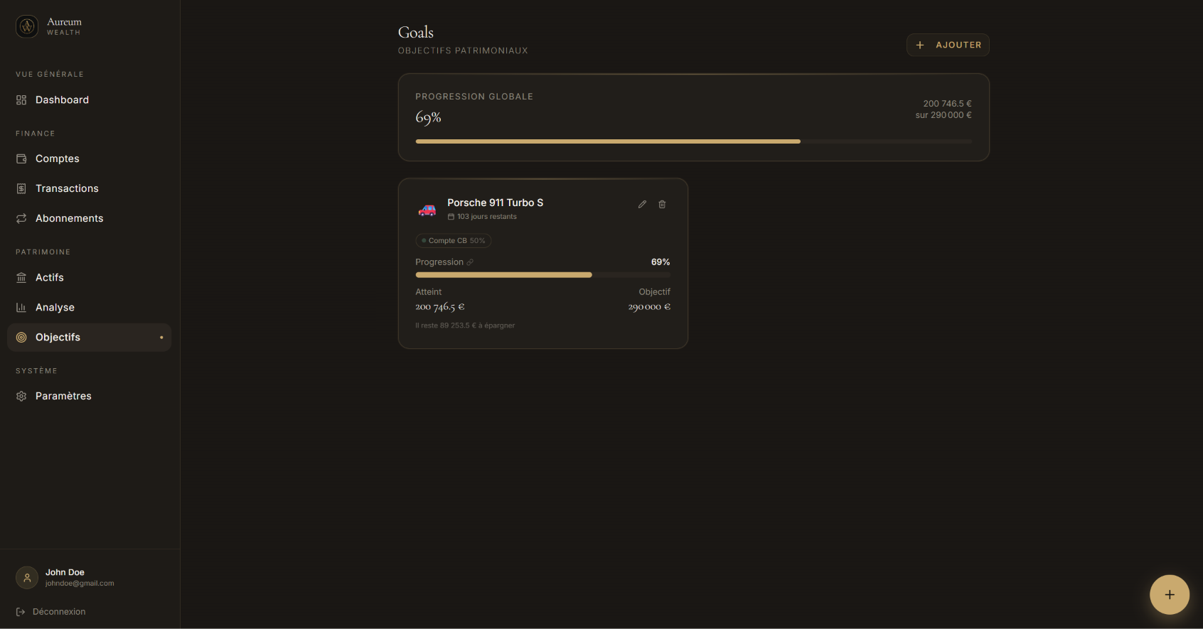The image size is (1203, 629).
Task: Select the Objectifs menu item
Action: point(90,337)
